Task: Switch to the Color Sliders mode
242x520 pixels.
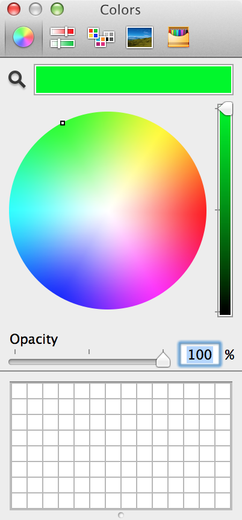Action: pos(63,37)
